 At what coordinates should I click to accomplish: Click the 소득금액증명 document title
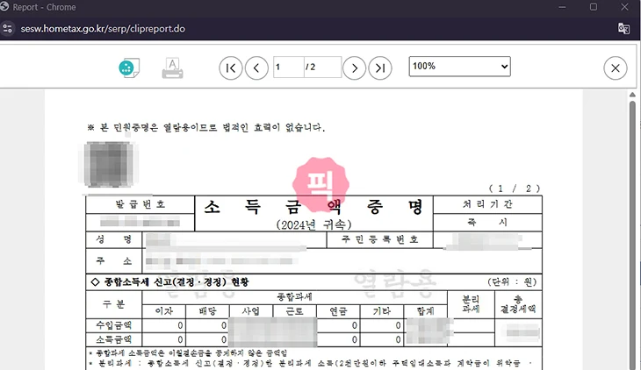pos(313,207)
